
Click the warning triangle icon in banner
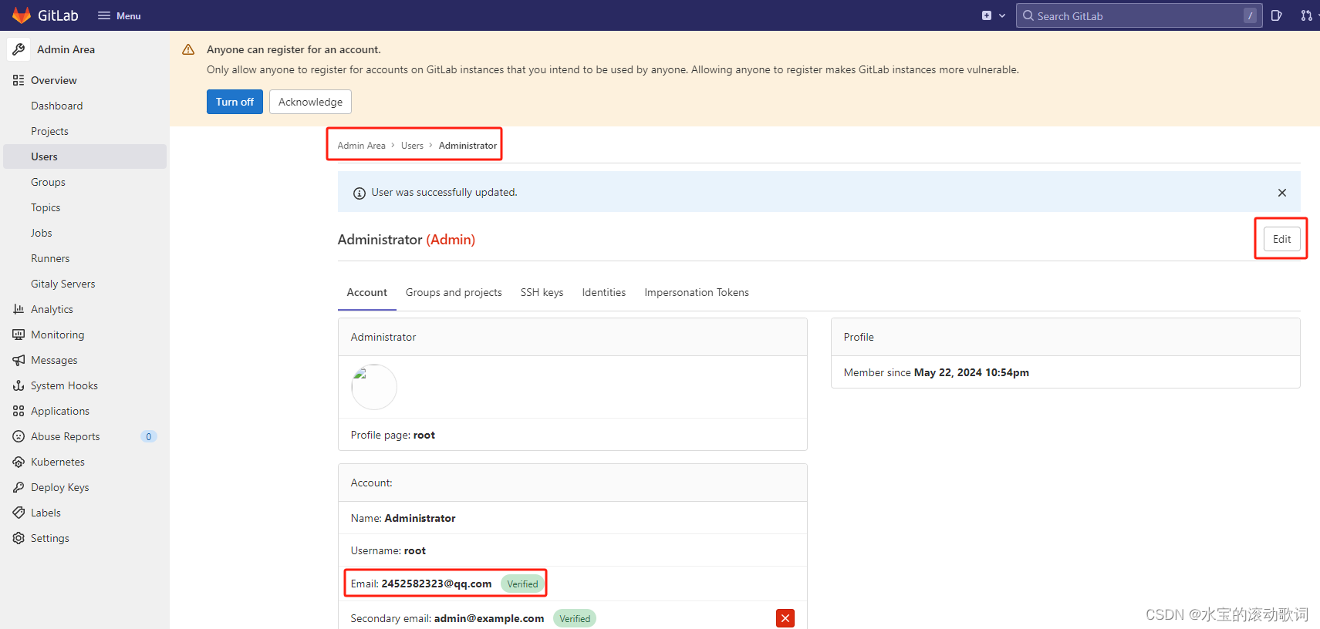(x=188, y=49)
